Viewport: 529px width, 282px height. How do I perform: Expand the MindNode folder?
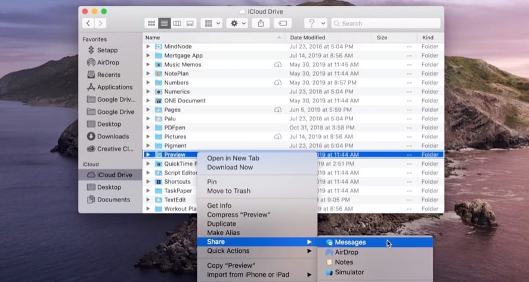(148, 47)
